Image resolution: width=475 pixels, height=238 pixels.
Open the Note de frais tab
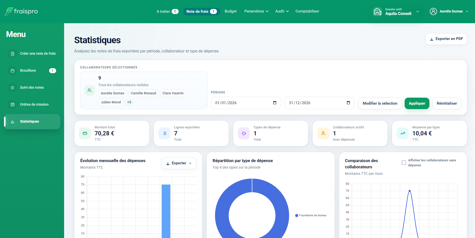[x=201, y=11]
